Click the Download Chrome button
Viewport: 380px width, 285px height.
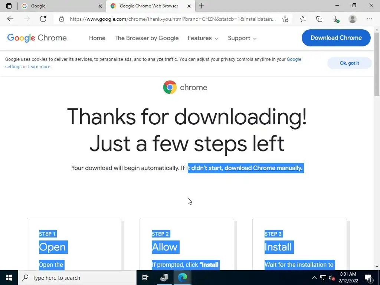[336, 38]
